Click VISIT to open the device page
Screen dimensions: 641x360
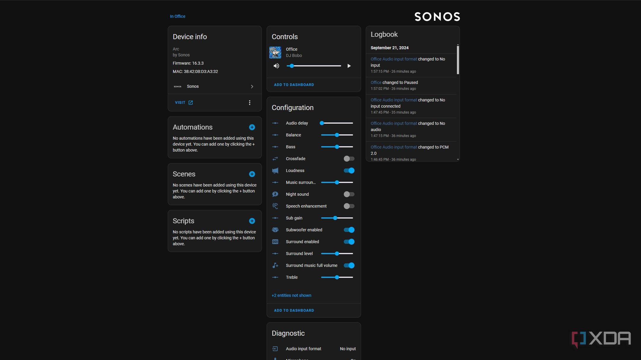tap(184, 103)
